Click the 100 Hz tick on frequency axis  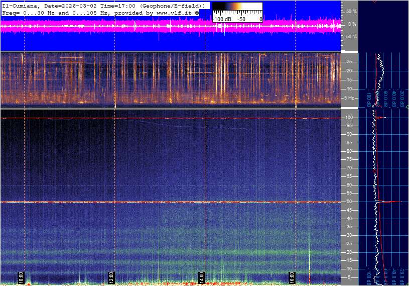pos(349,118)
